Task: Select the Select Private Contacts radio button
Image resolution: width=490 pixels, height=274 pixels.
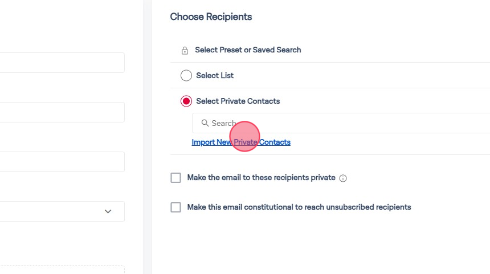Action: pos(186,101)
